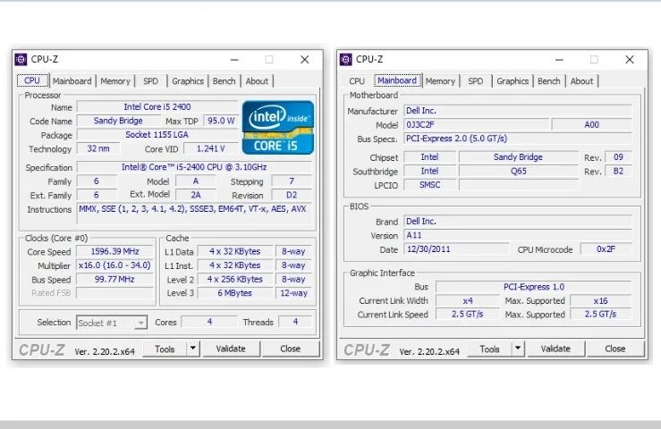The image size is (661, 429).
Task: Click the CPU-Z app icon in right window title bar
Action: click(x=345, y=59)
